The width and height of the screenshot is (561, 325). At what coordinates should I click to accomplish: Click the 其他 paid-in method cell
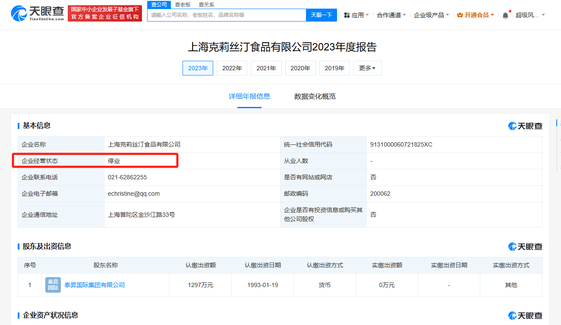[x=511, y=285]
